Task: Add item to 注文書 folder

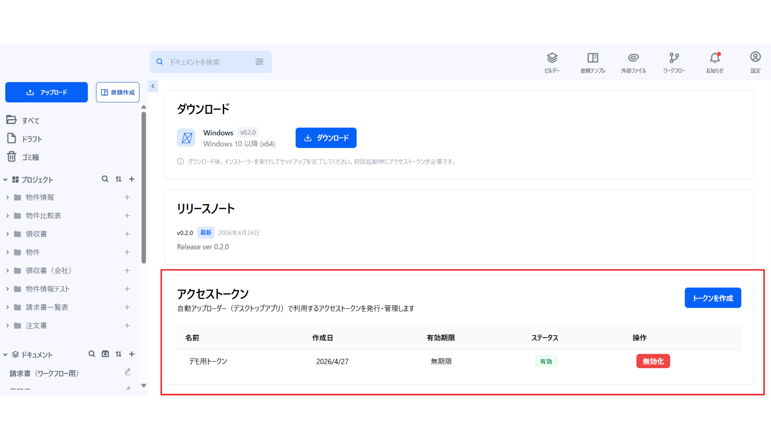Action: coord(127,325)
